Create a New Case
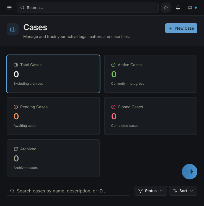This screenshot has width=204, height=206. coord(181,28)
